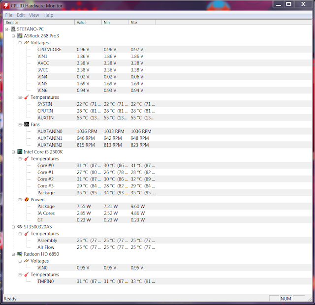The image size is (315, 305).
Task: Select the AUXTIN temperature row
Action: [174, 118]
